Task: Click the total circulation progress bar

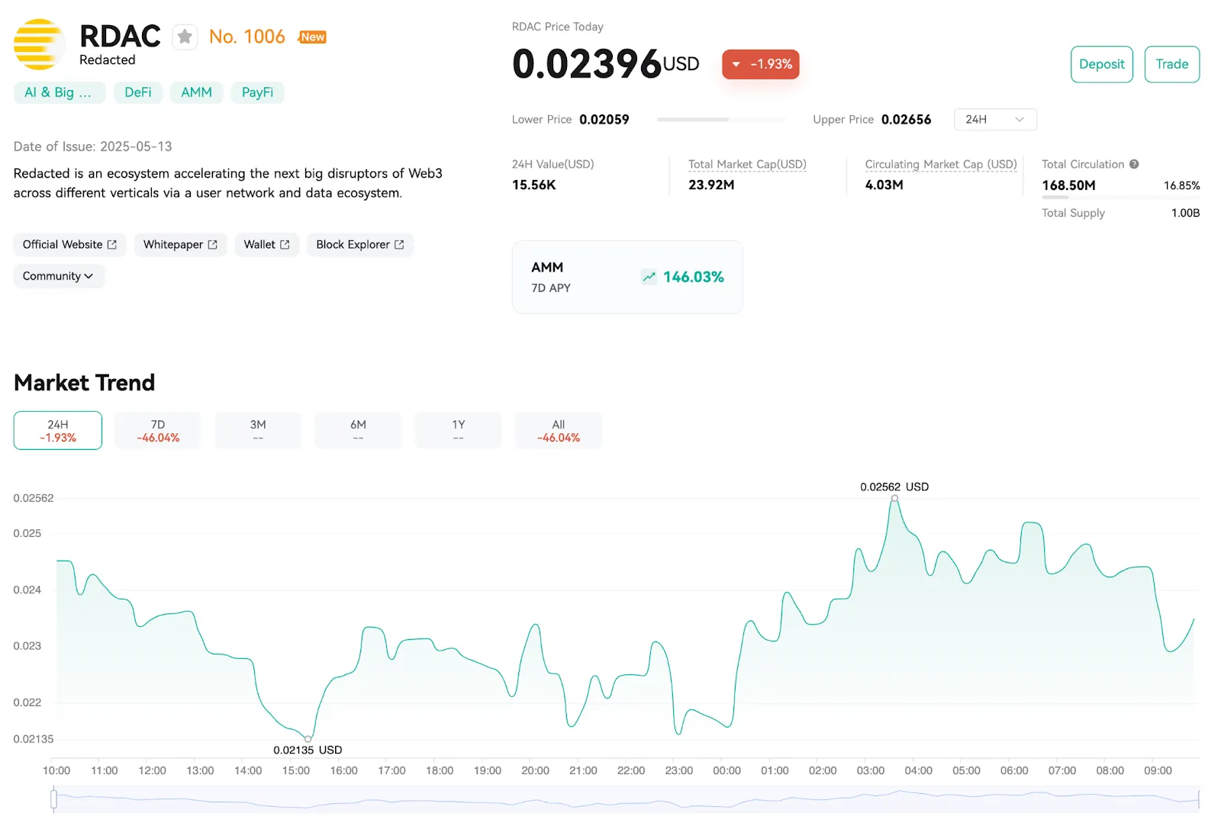Action: point(1120,198)
